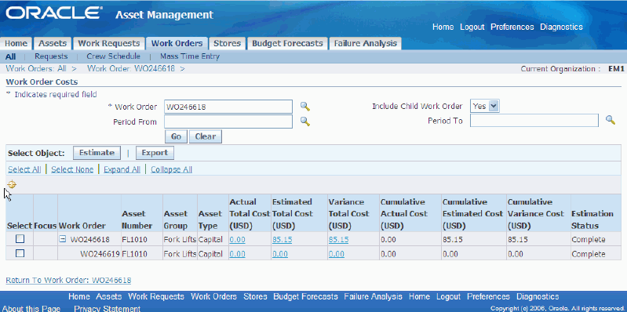Tick the checkbox for WO246619 row
This screenshot has height=312, width=627.
pos(20,253)
